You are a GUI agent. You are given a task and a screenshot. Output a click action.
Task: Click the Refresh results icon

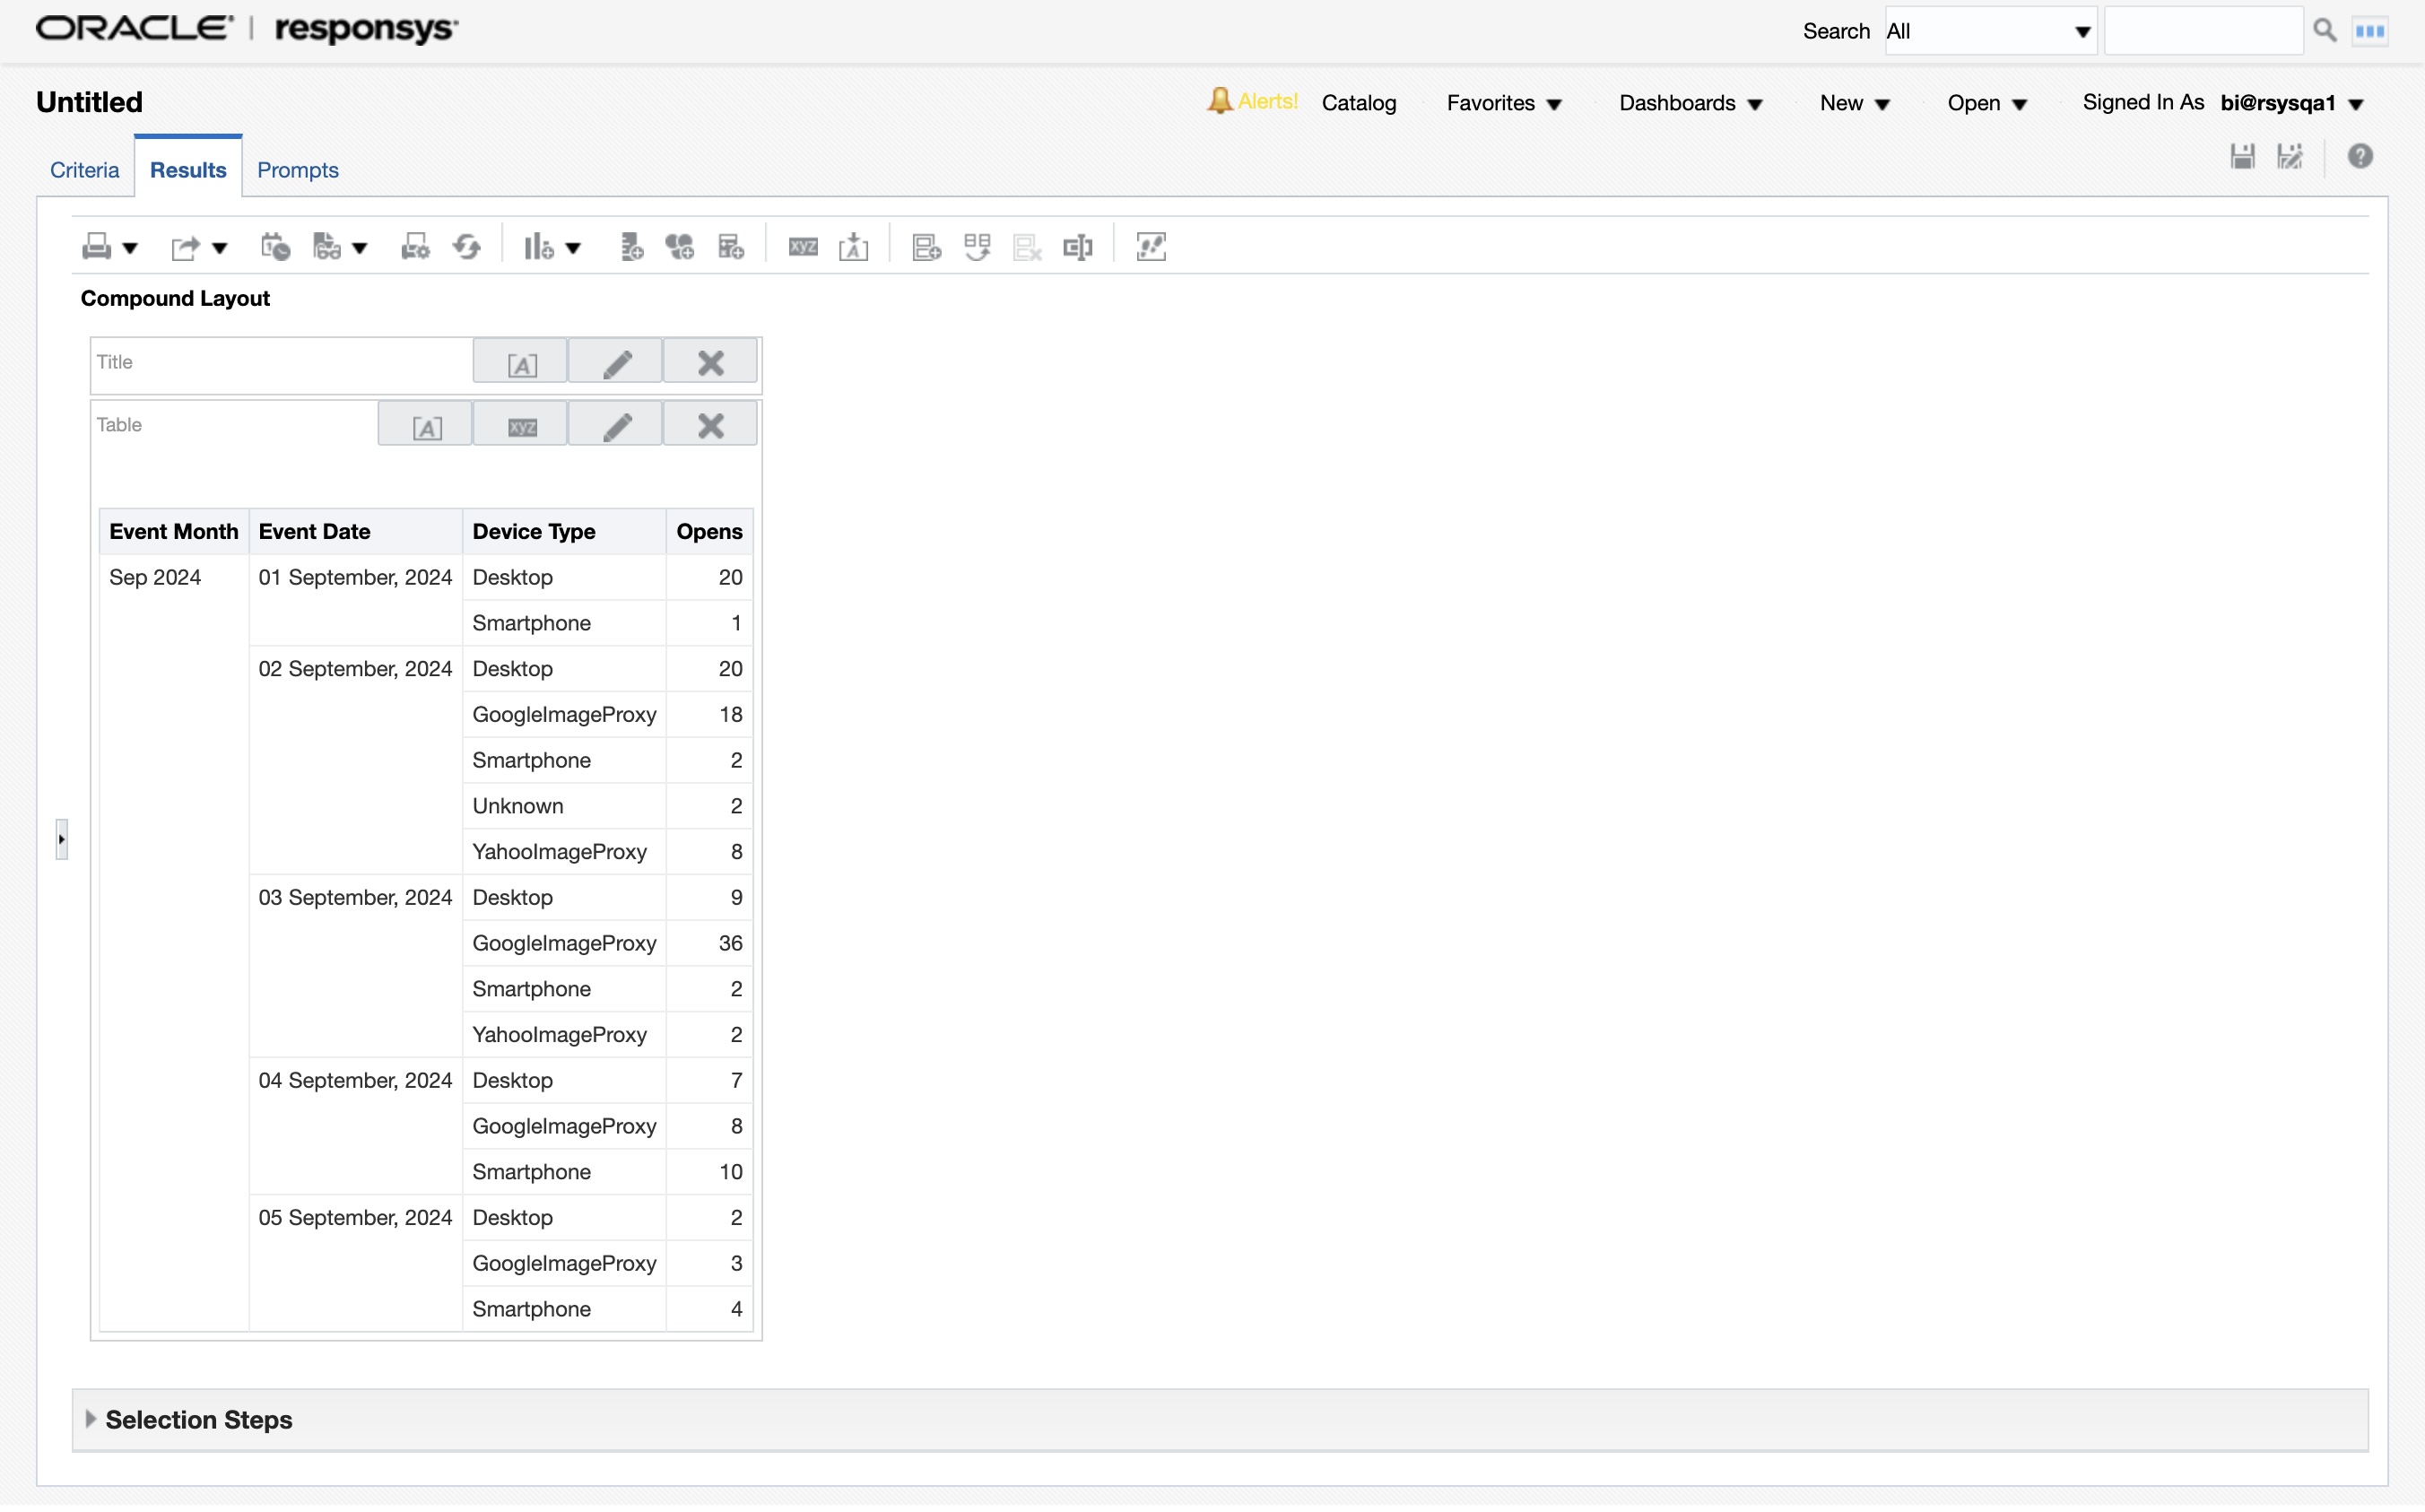[467, 247]
